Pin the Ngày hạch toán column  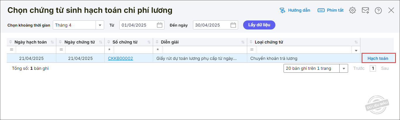[11, 42]
